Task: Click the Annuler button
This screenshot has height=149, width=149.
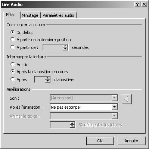Action: click(x=131, y=141)
